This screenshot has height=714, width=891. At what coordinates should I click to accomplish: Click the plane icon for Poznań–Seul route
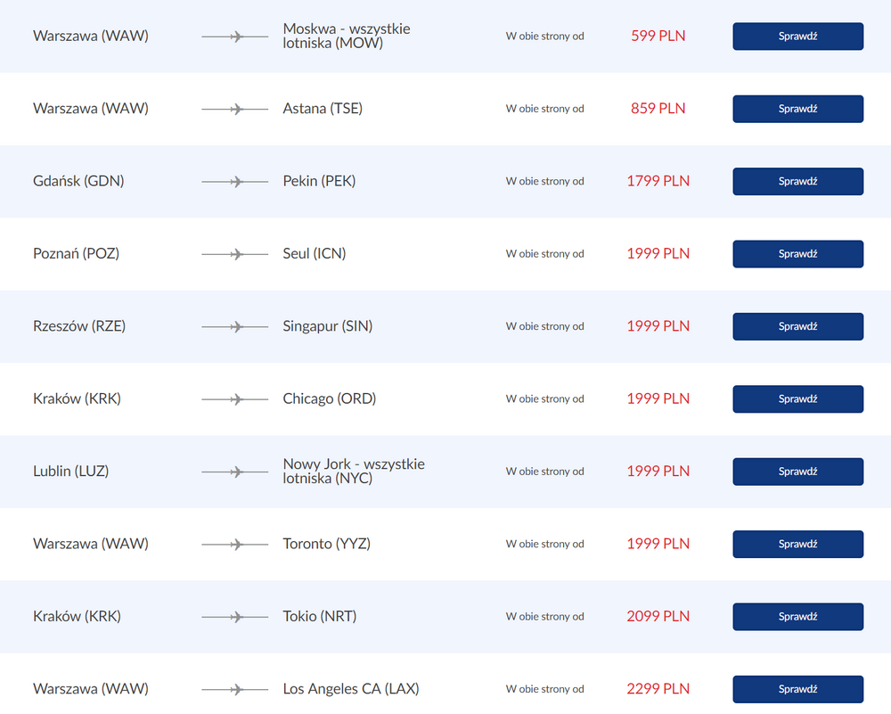coord(236,254)
